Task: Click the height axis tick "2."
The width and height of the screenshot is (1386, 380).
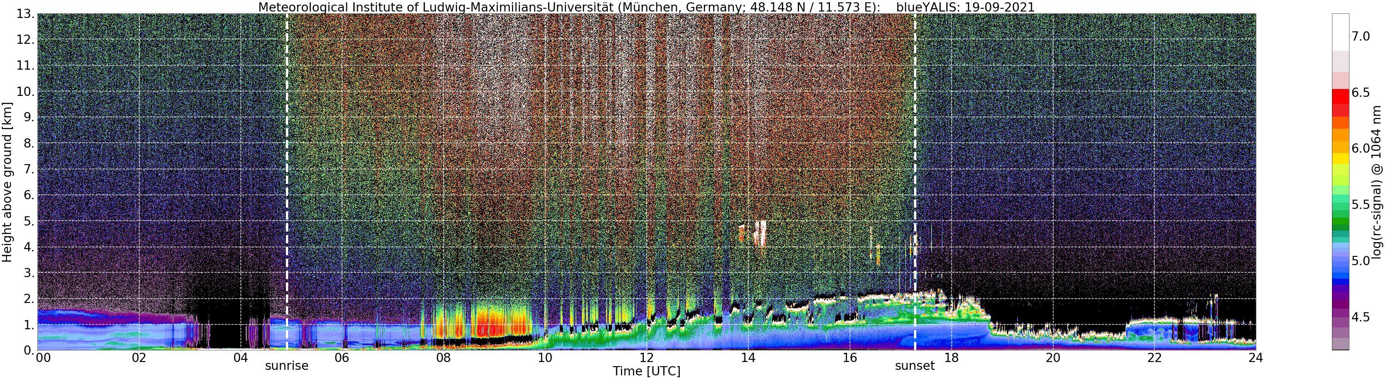Action: point(28,299)
